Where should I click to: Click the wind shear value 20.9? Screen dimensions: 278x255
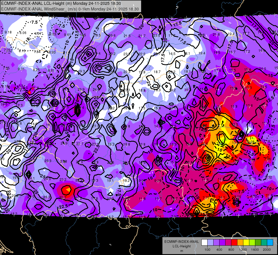click(81, 90)
